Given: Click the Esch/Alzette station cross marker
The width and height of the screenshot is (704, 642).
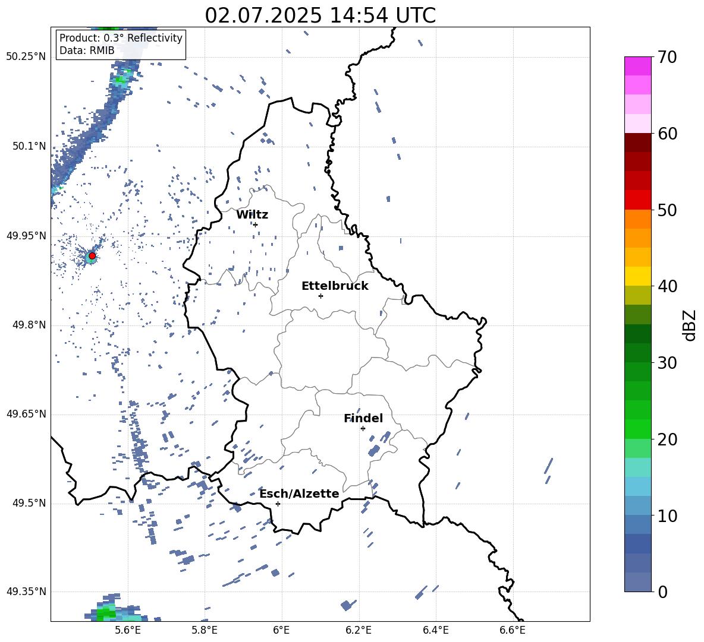Looking at the screenshot, I should [x=278, y=504].
